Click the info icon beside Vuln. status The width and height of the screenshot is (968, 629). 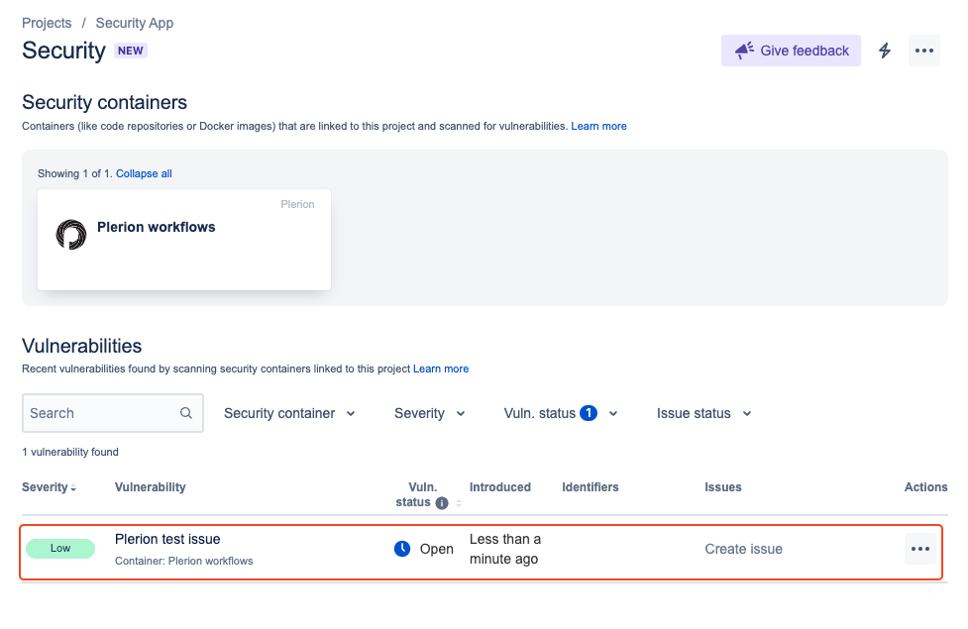(442, 503)
